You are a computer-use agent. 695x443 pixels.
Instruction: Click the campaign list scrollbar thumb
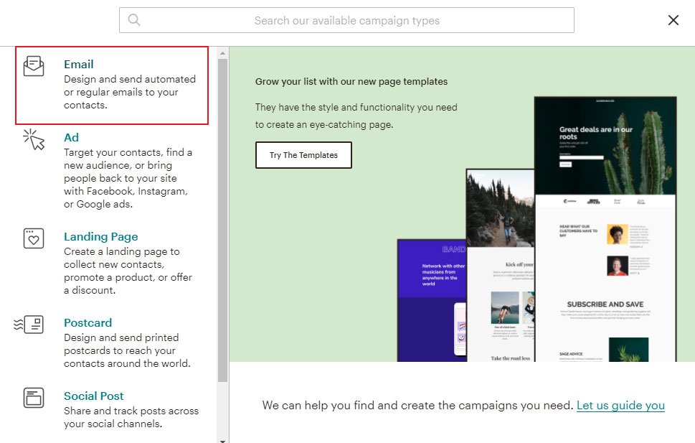point(222,220)
